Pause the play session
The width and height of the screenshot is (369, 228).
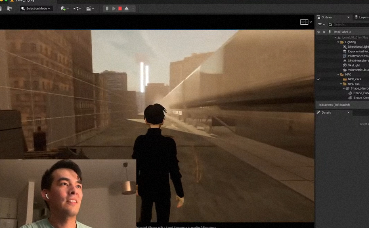coord(107,8)
